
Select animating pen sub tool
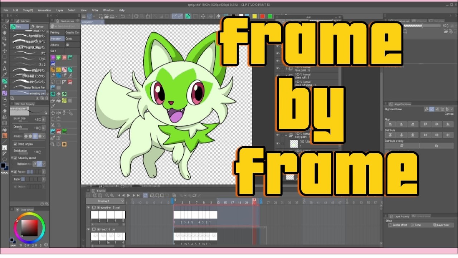coord(28,93)
